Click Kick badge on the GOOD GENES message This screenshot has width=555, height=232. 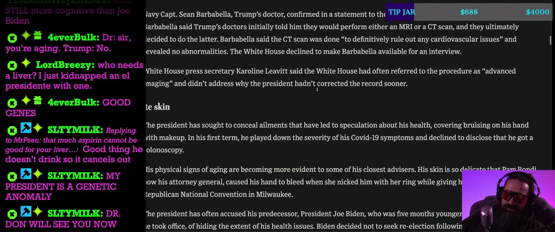(12, 103)
